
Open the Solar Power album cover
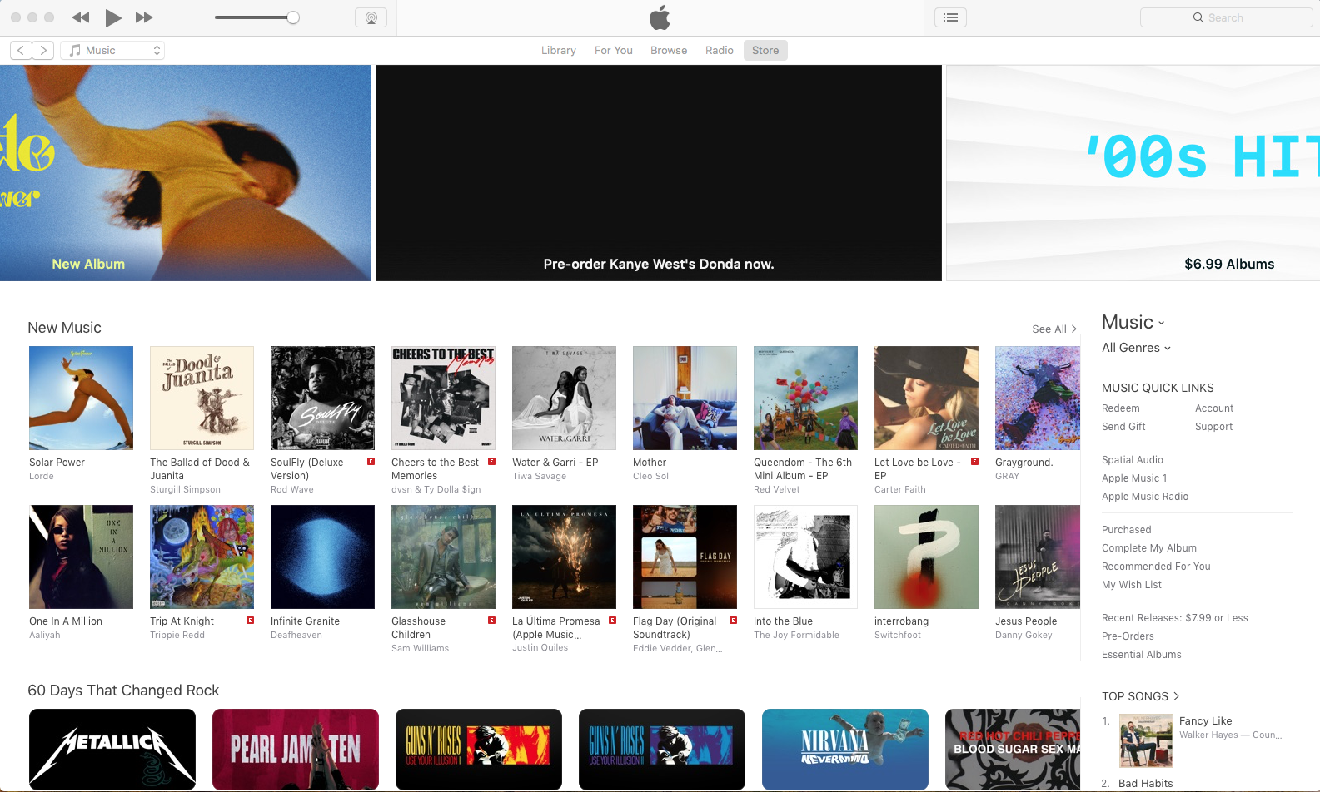pyautogui.click(x=81, y=398)
